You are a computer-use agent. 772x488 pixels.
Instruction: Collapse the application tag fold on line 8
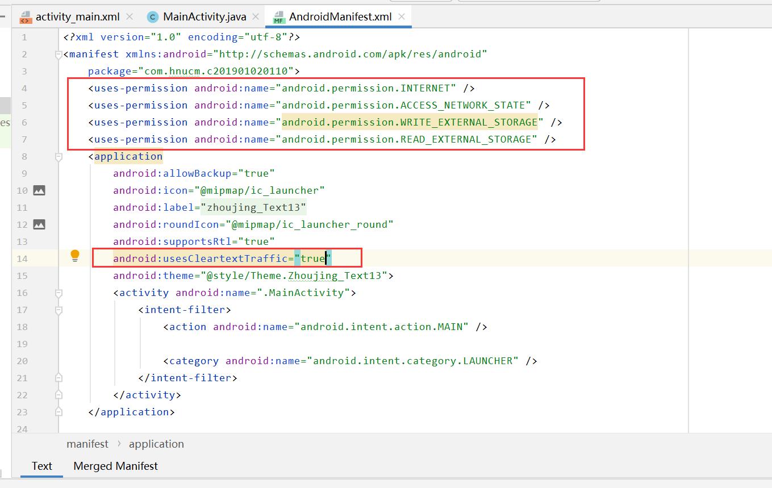[x=59, y=157]
